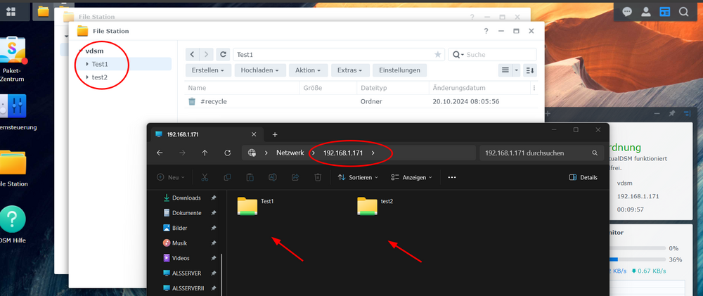703x296 pixels.
Task: Open the DSM user account icon
Action: click(645, 12)
